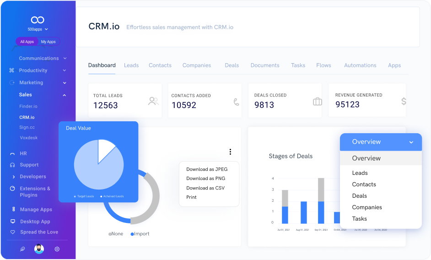Click the Revenue Generated value 95123
Screen dimensions: 431x260
[347, 104]
